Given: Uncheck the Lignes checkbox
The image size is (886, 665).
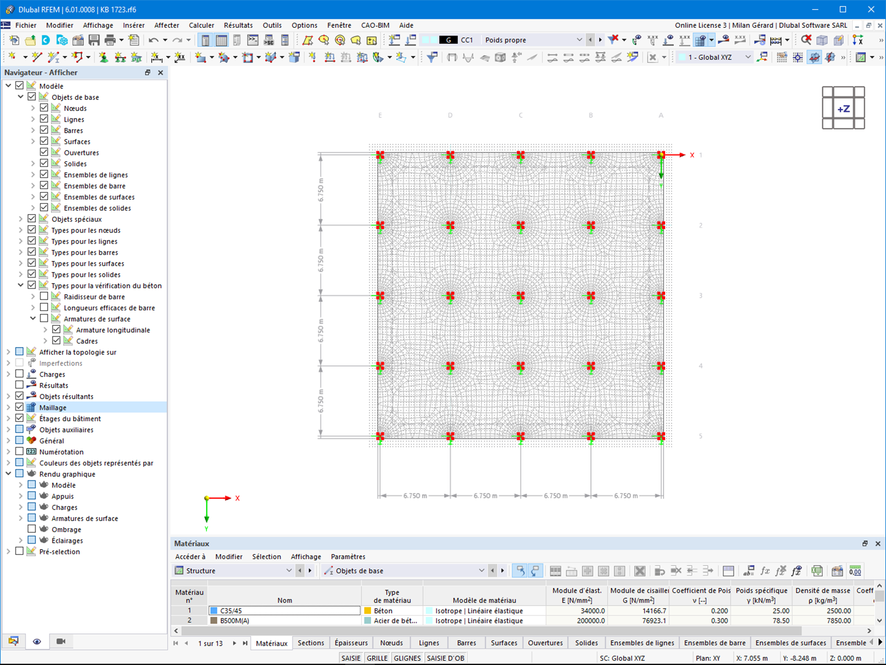Looking at the screenshot, I should 44,119.
